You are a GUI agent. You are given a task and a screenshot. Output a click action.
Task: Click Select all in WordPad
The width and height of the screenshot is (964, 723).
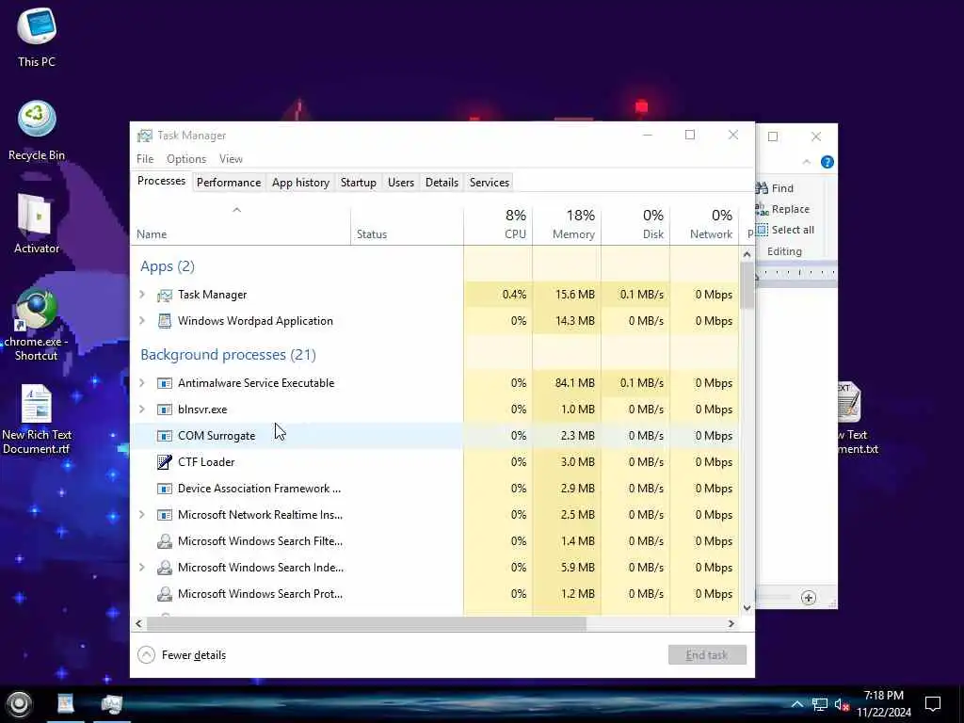[786, 230]
